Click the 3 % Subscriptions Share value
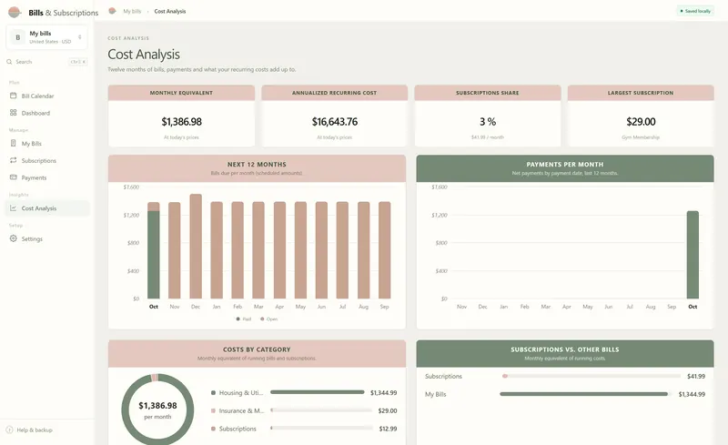728x445 pixels. click(488, 122)
